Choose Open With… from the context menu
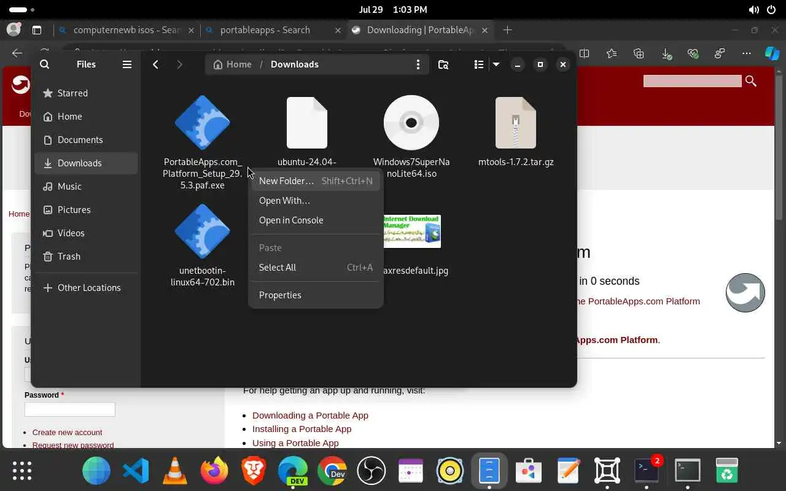Screen dimensions: 786x491 [316, 201]
